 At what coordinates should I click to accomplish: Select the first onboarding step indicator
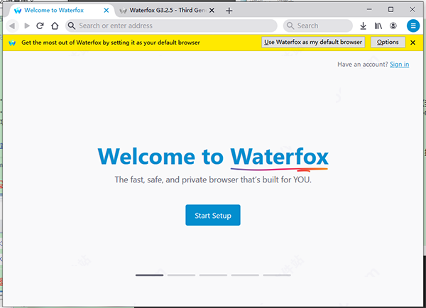pyautogui.click(x=149, y=275)
